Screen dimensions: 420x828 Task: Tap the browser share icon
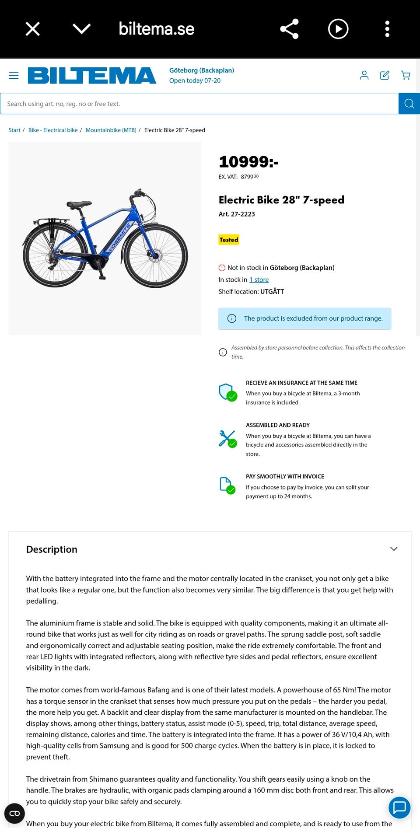(289, 29)
